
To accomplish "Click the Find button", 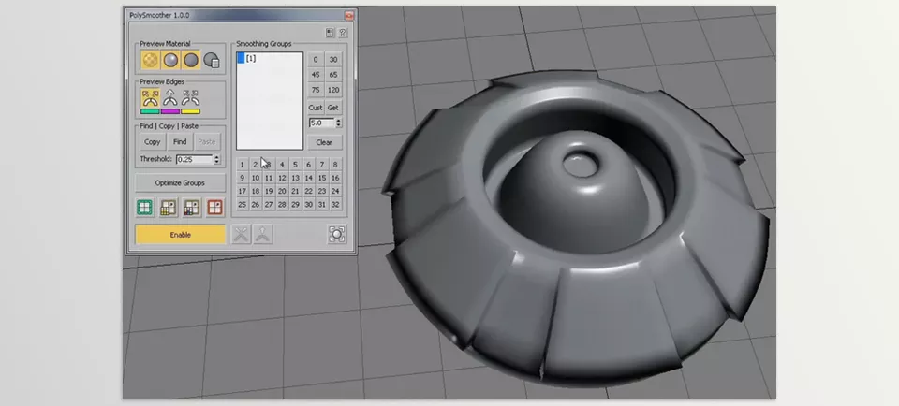I will (180, 141).
